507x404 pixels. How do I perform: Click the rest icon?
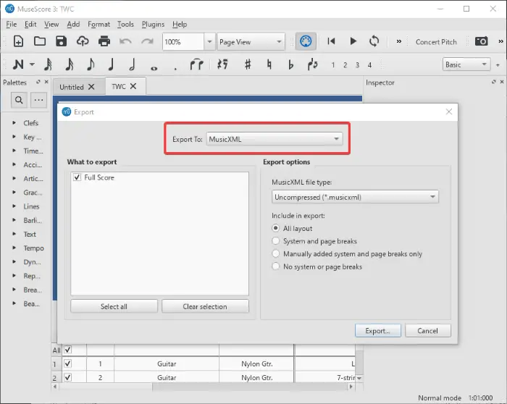(222, 64)
